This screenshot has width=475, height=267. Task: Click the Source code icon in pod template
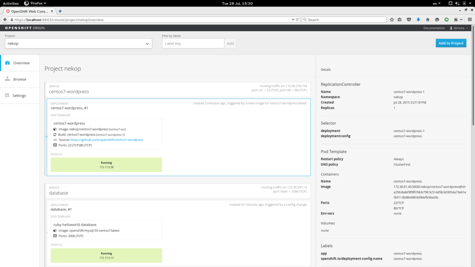[x=55, y=140]
